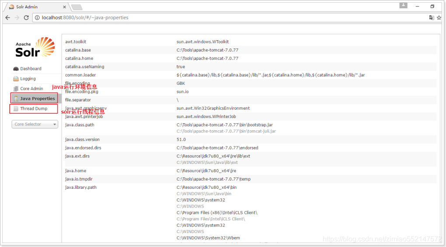Image resolution: width=446 pixels, height=247 pixels.
Task: Open the Core Admin page
Action: tap(31, 89)
